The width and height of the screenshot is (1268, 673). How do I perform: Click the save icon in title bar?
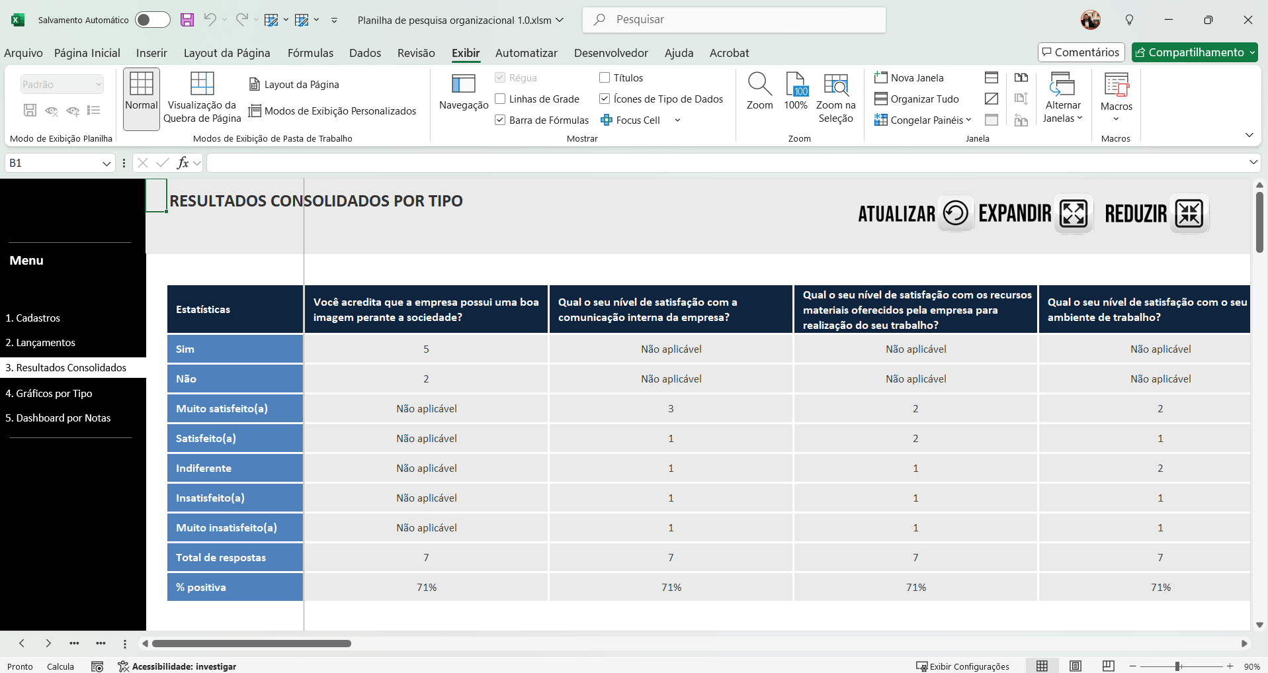pyautogui.click(x=187, y=20)
